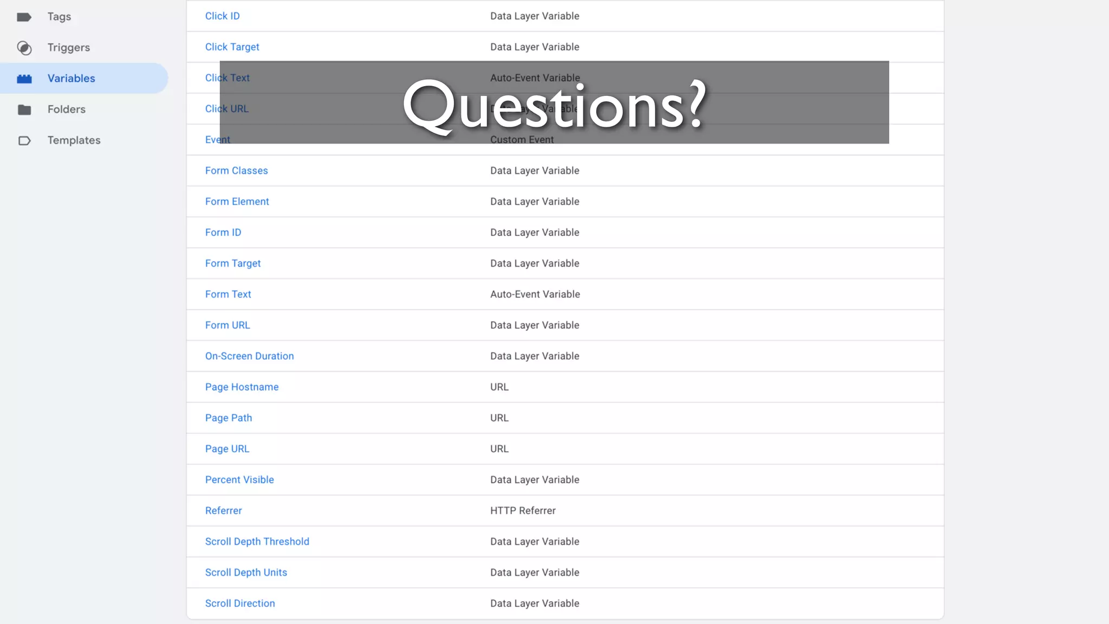Click type cell of Click ID row

click(x=535, y=16)
